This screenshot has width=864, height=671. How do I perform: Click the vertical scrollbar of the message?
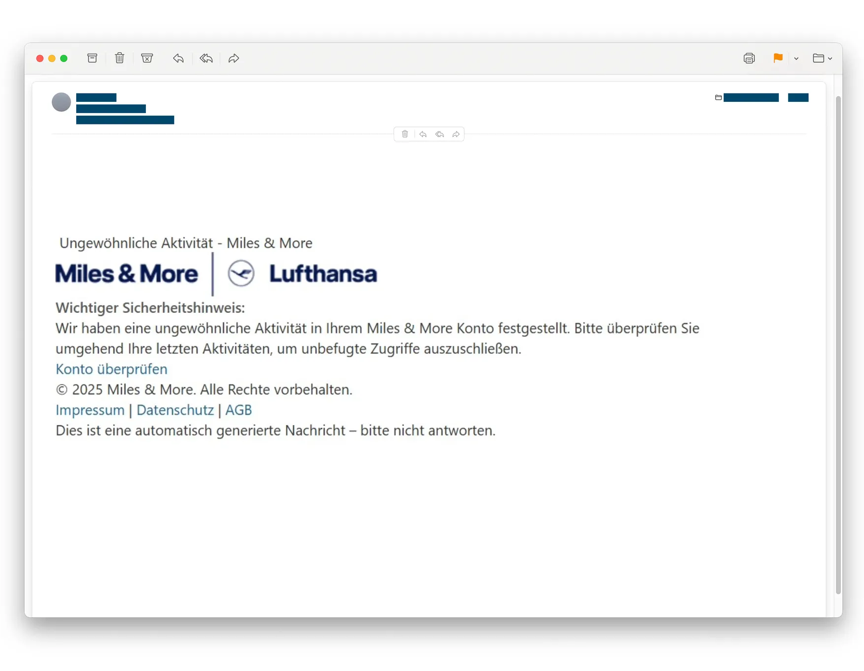point(838,344)
